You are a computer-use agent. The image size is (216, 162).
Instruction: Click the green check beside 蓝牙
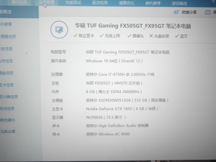177,36
